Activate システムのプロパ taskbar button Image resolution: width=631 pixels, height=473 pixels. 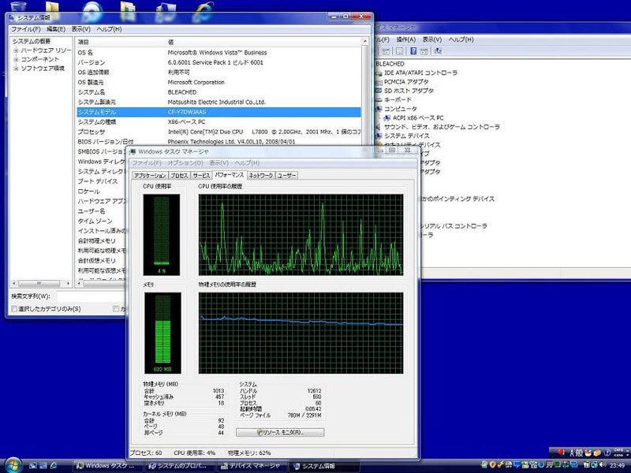180,466
